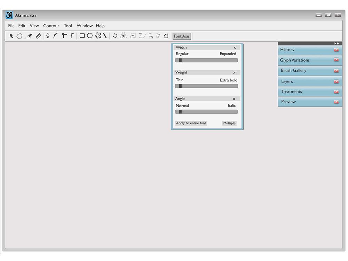This screenshot has width=348, height=261.
Task: Expand the Preview panel
Action: [x=310, y=102]
